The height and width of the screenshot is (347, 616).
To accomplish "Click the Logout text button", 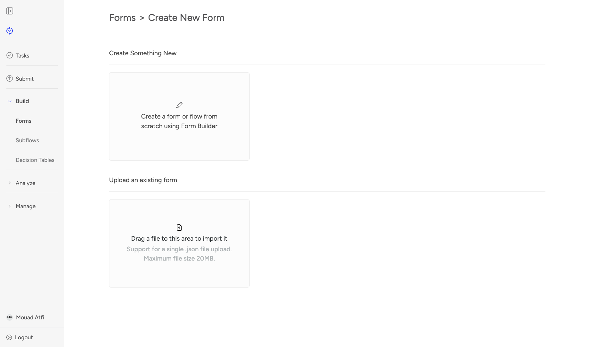I will (24, 337).
